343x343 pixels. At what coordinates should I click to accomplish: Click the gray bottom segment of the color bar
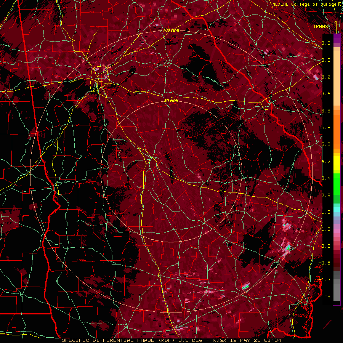pyautogui.click(x=337, y=291)
